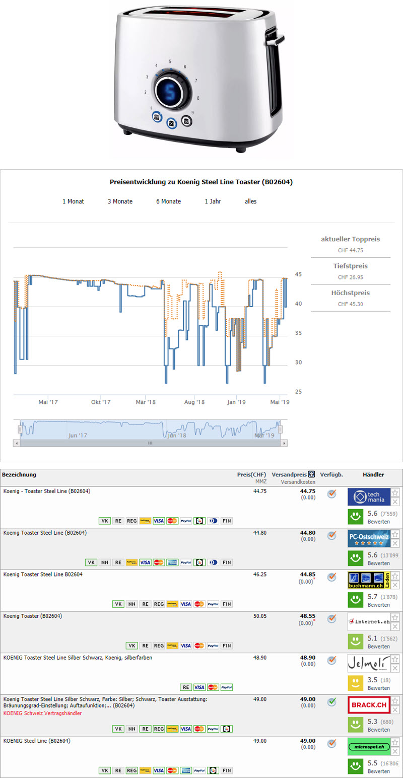
Task: Click Bewerten under BRACK.CH rating
Action: [x=379, y=730]
